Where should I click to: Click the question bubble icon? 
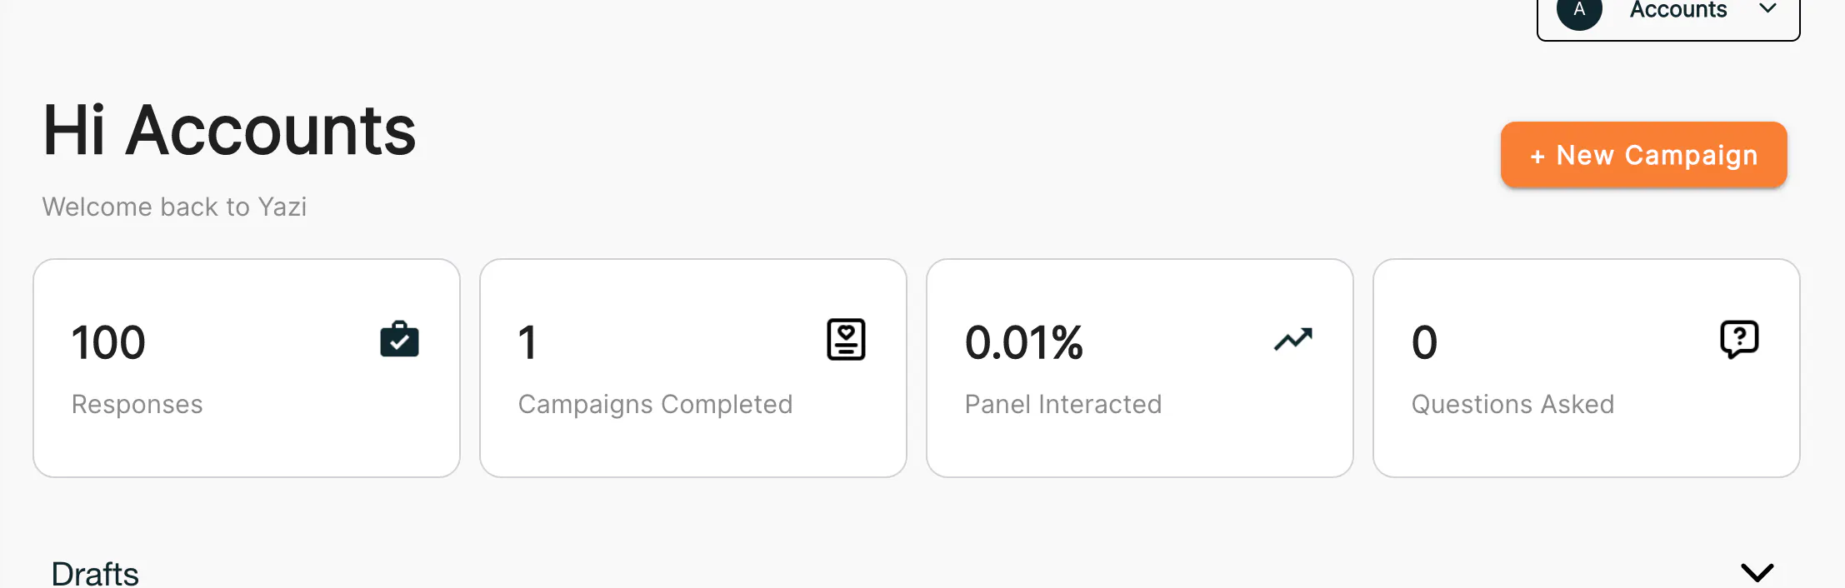1739,339
